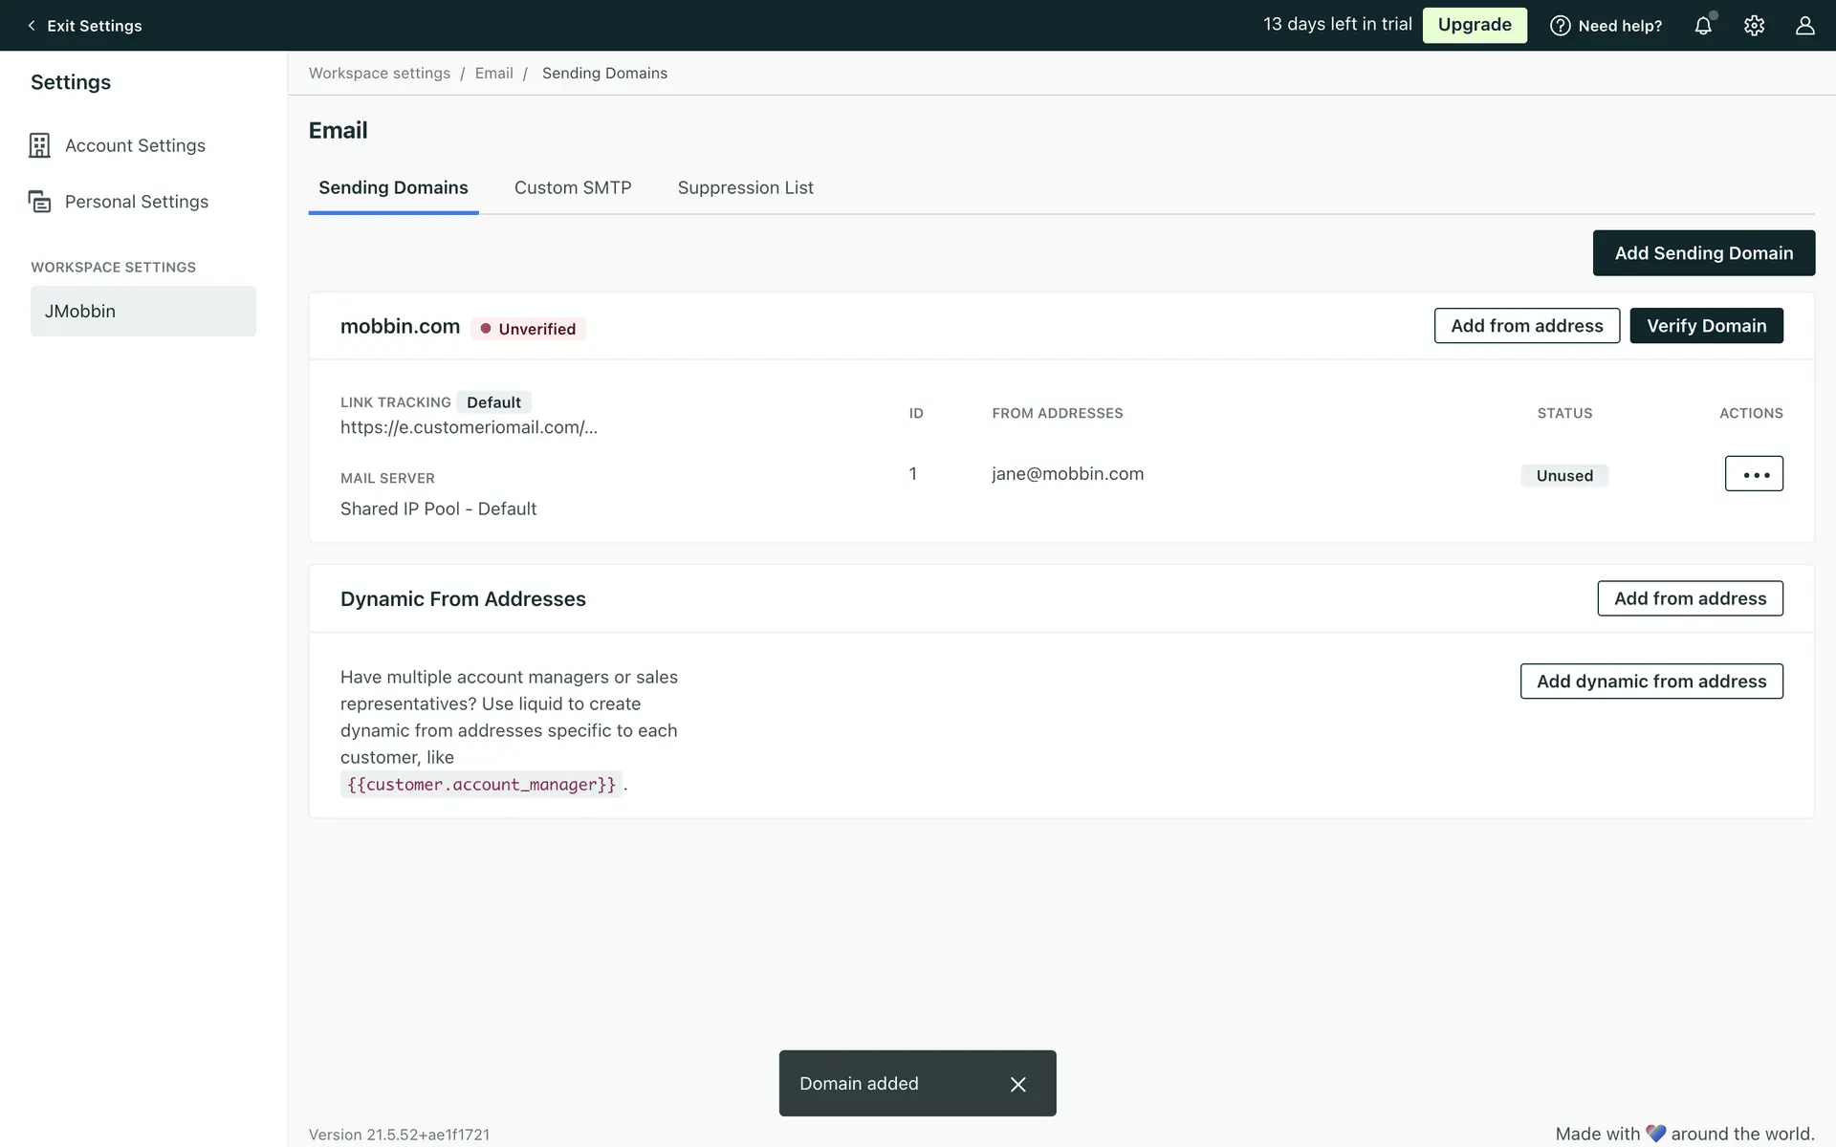The image size is (1836, 1147).
Task: Click the Exit Settings back arrow
Action: point(32,26)
